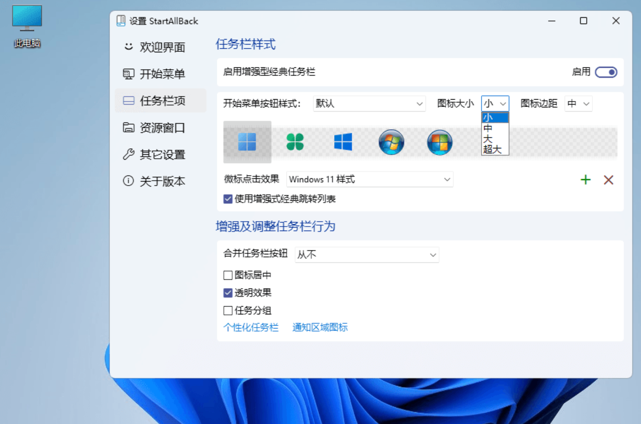641x424 pixels.
Task: Click the 任务栏样式 heading
Action: pos(245,44)
